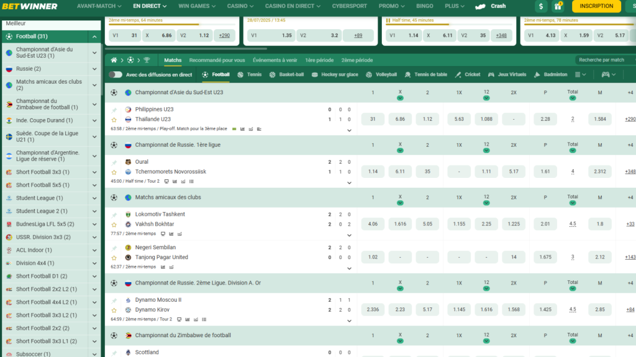Open the EN DIRECT dropdown menu

tap(150, 6)
